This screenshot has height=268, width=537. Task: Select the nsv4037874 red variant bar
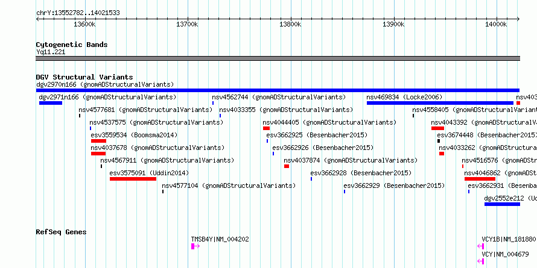coord(287,166)
